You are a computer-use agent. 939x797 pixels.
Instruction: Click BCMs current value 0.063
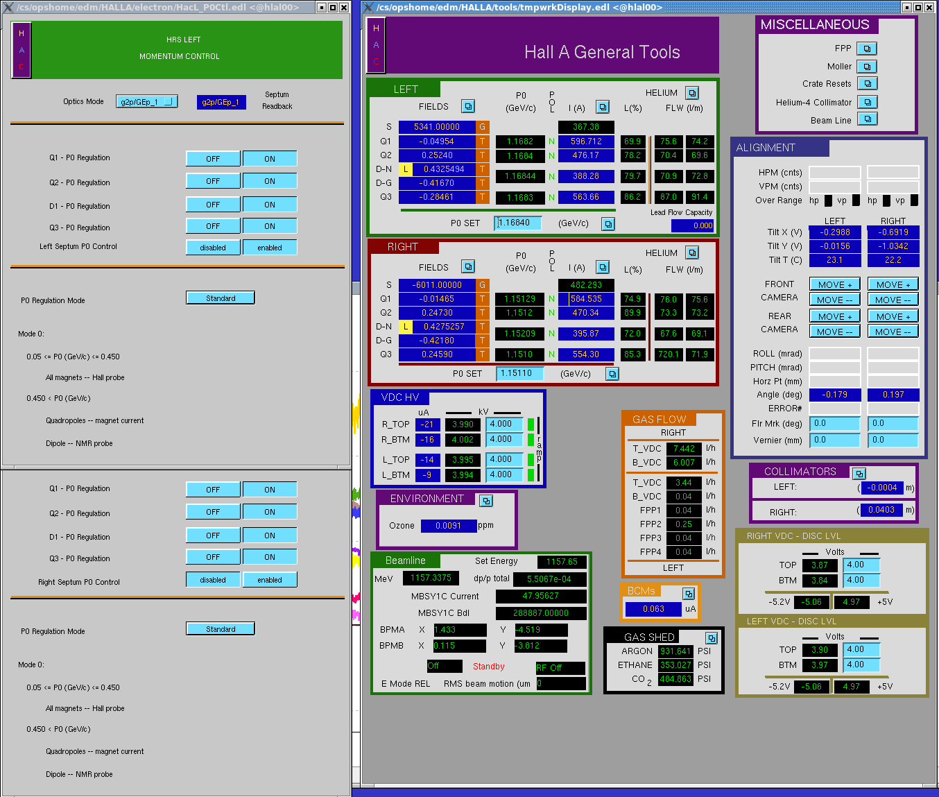tap(653, 609)
